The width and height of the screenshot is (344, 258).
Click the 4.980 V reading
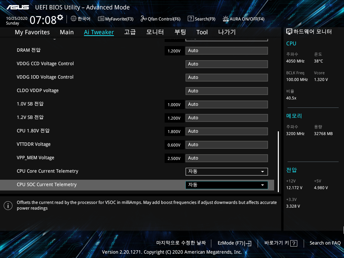[321, 188]
